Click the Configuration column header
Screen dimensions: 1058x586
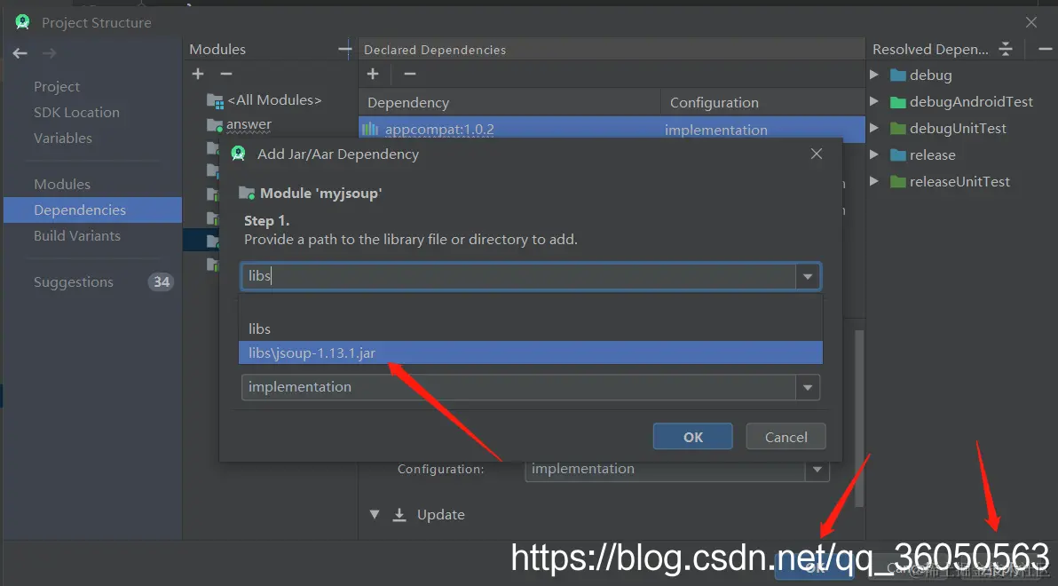762,103
